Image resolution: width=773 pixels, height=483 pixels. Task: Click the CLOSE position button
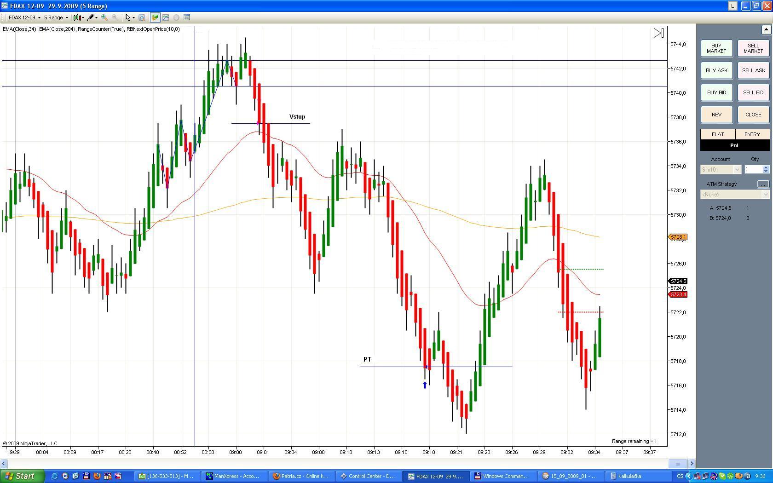point(753,115)
